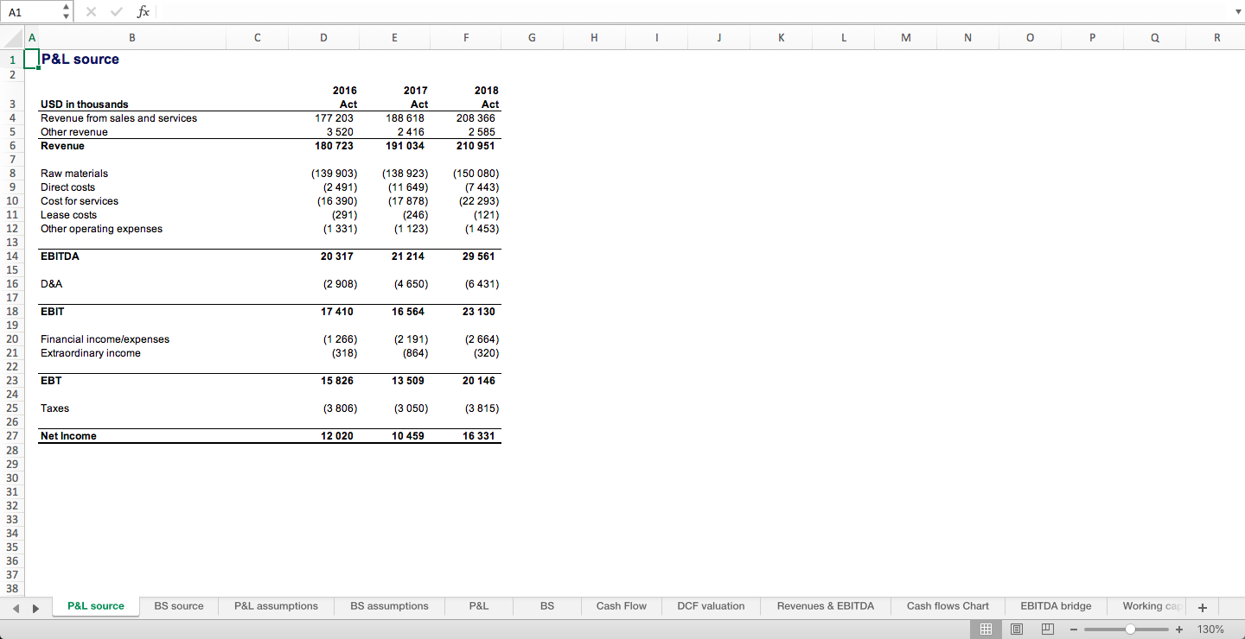Switch to the Revenues & EBITDA sheet
The width and height of the screenshot is (1245, 639).
tap(826, 606)
